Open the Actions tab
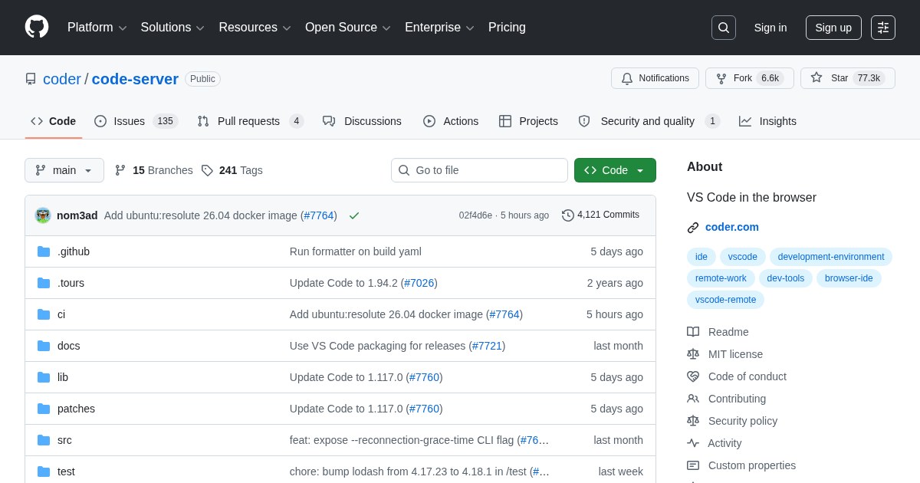The width and height of the screenshot is (920, 483). coord(451,121)
